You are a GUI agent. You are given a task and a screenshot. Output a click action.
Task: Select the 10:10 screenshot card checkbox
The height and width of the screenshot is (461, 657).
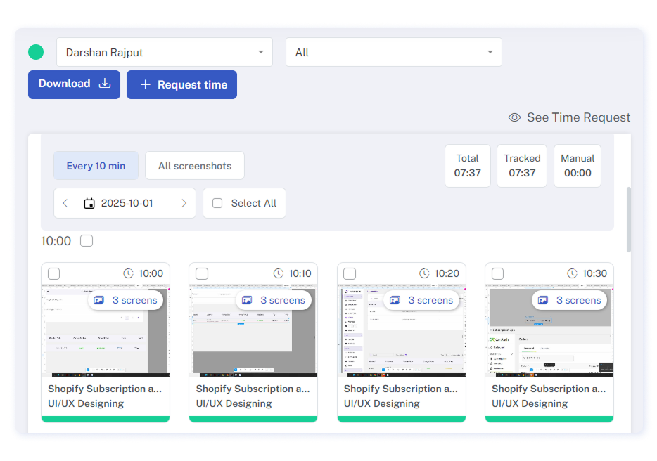pos(202,273)
